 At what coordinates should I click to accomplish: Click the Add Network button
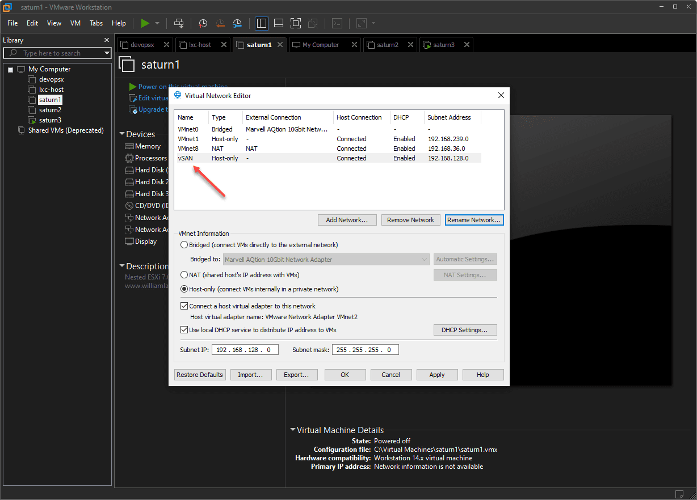(x=347, y=220)
